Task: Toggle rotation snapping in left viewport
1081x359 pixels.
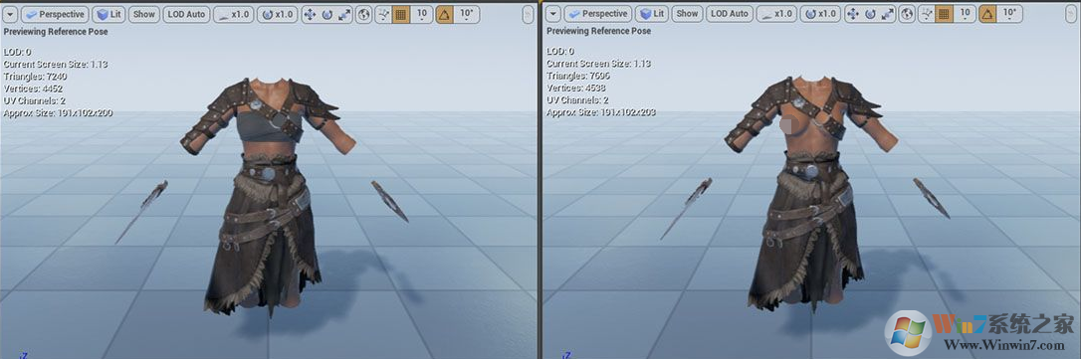Action: (445, 14)
